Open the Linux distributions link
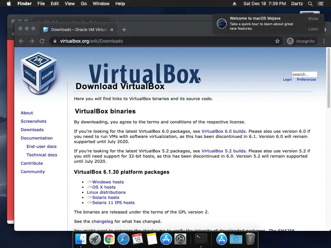Screen dimensions: 331x248 coord(106,192)
